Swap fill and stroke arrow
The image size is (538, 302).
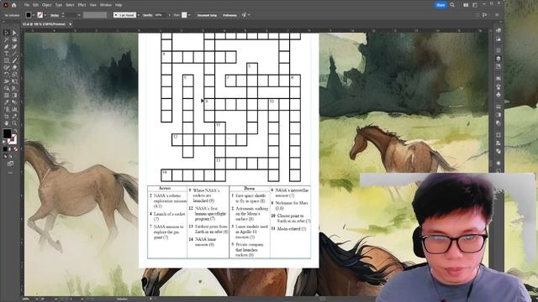click(x=15, y=131)
